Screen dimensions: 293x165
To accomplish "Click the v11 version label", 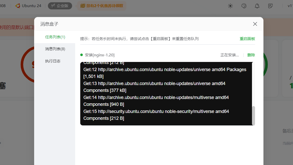I will (x=290, y=6).
